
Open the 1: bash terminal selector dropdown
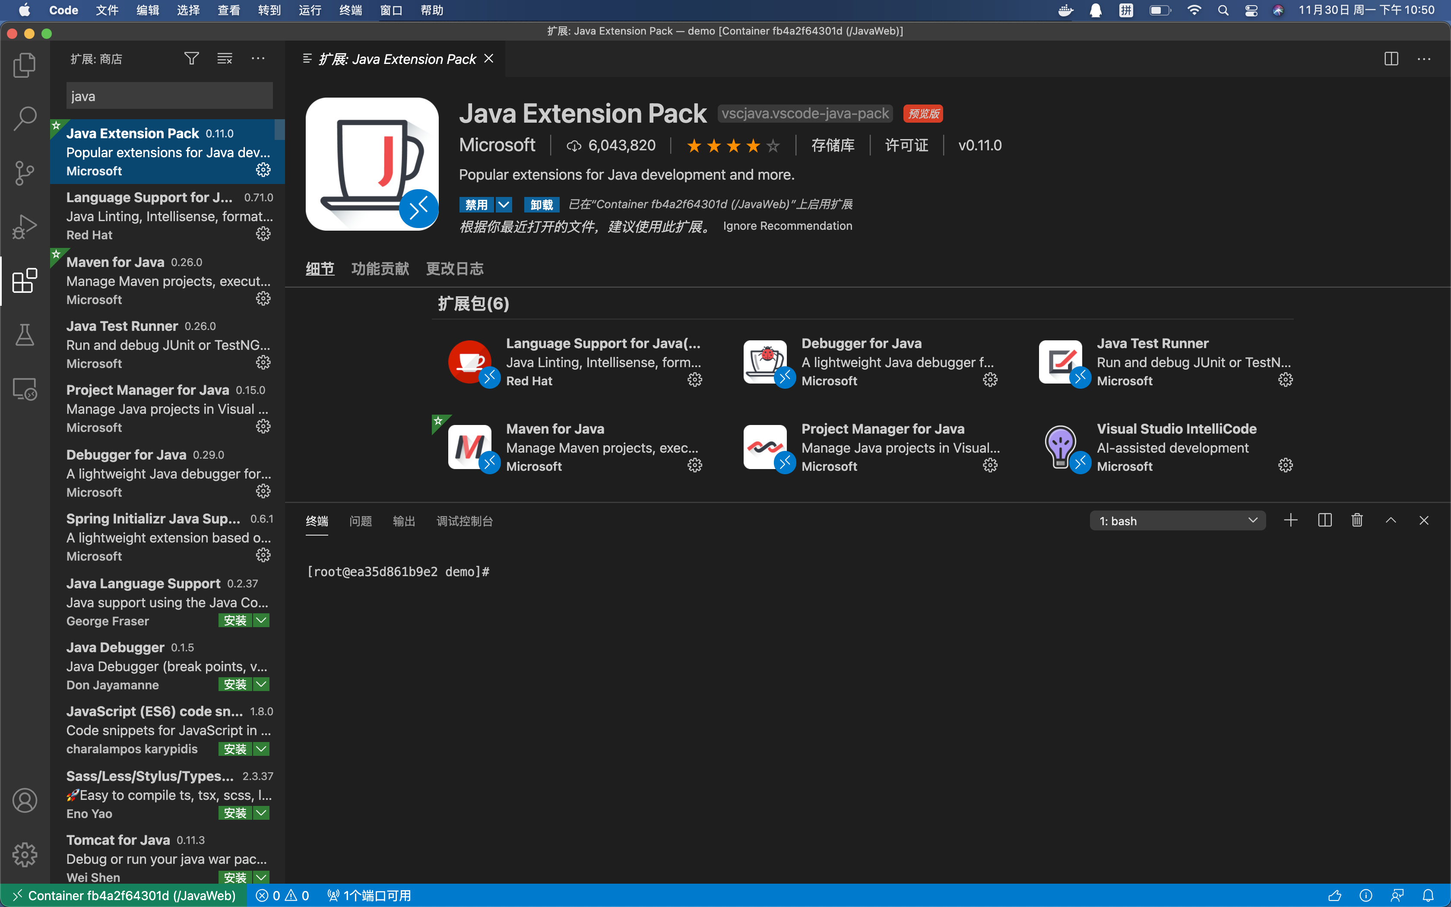1177,521
